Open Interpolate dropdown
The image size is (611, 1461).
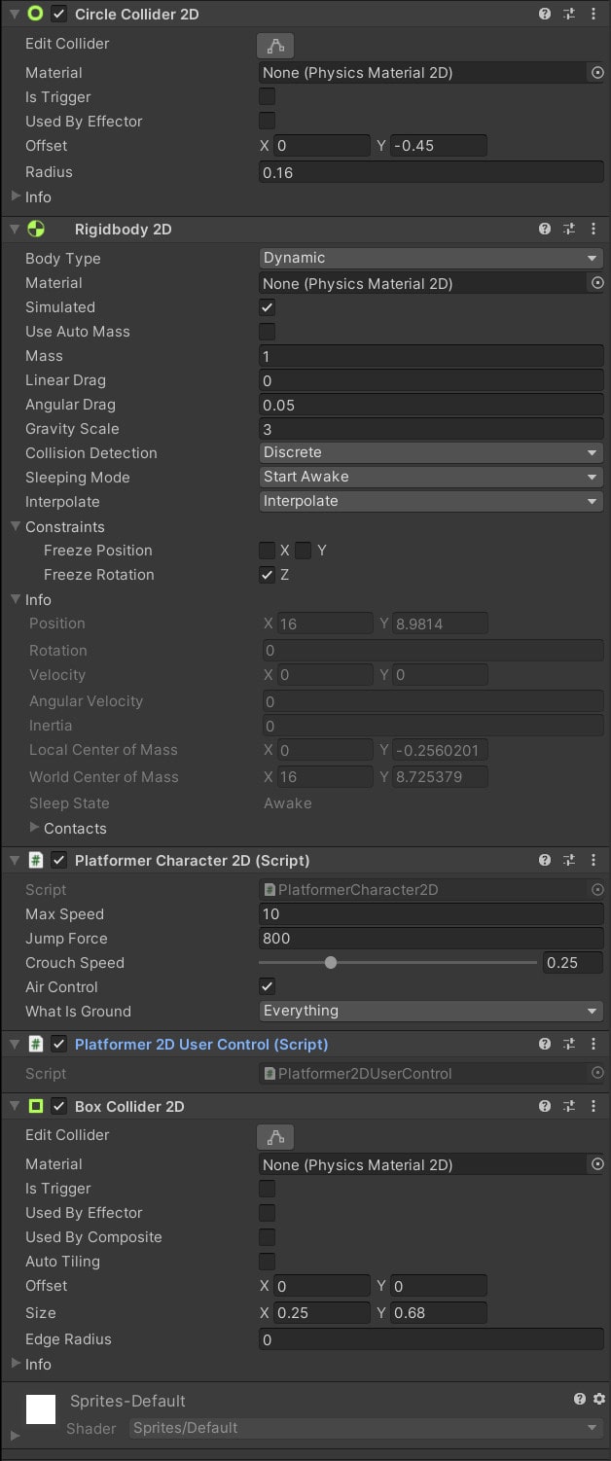click(431, 501)
